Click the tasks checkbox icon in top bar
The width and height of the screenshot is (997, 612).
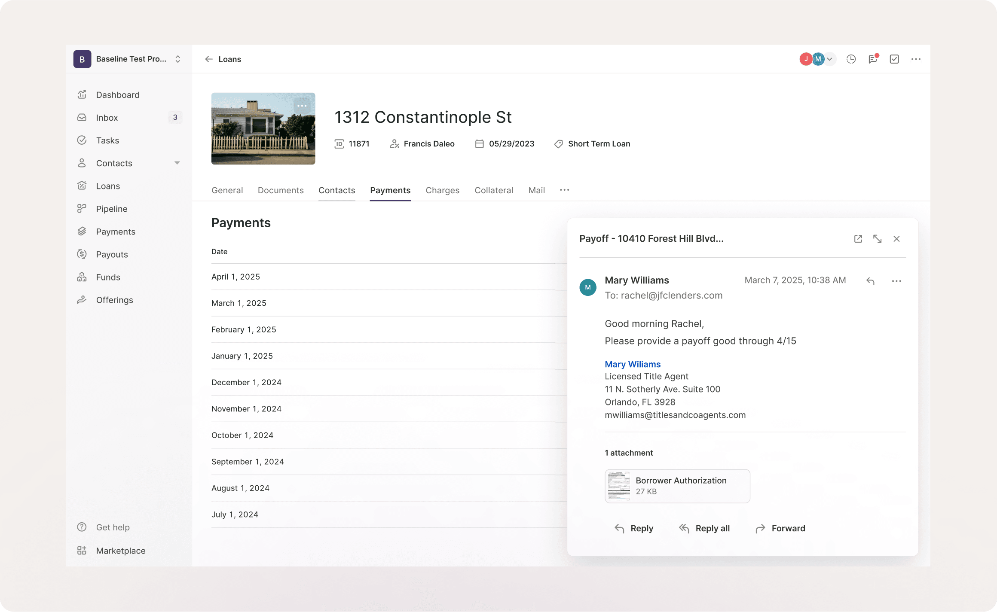pos(894,59)
